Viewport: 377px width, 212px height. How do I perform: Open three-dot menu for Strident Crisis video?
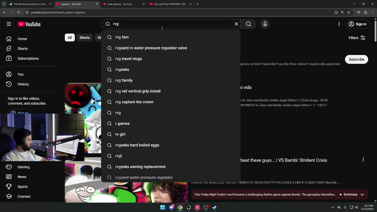(x=363, y=160)
